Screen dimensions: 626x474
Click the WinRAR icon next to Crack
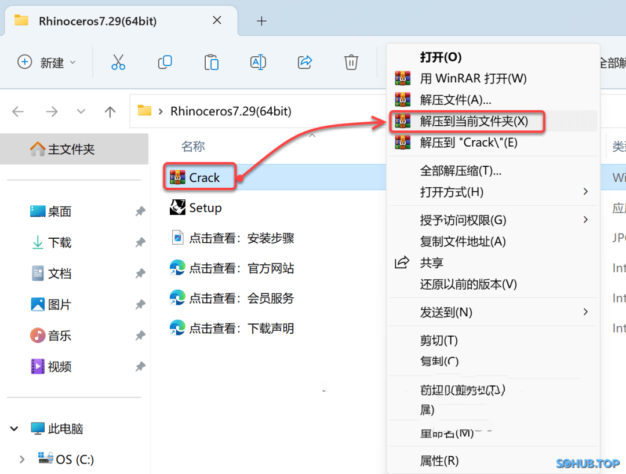179,177
